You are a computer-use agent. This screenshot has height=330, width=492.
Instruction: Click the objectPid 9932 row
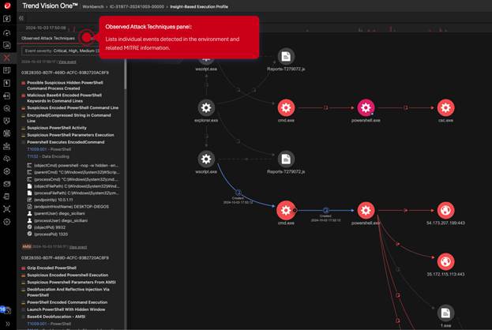point(46,227)
